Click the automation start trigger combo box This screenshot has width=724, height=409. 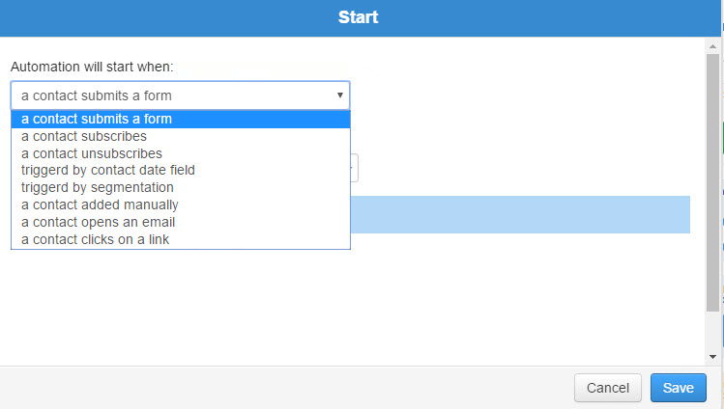(180, 95)
